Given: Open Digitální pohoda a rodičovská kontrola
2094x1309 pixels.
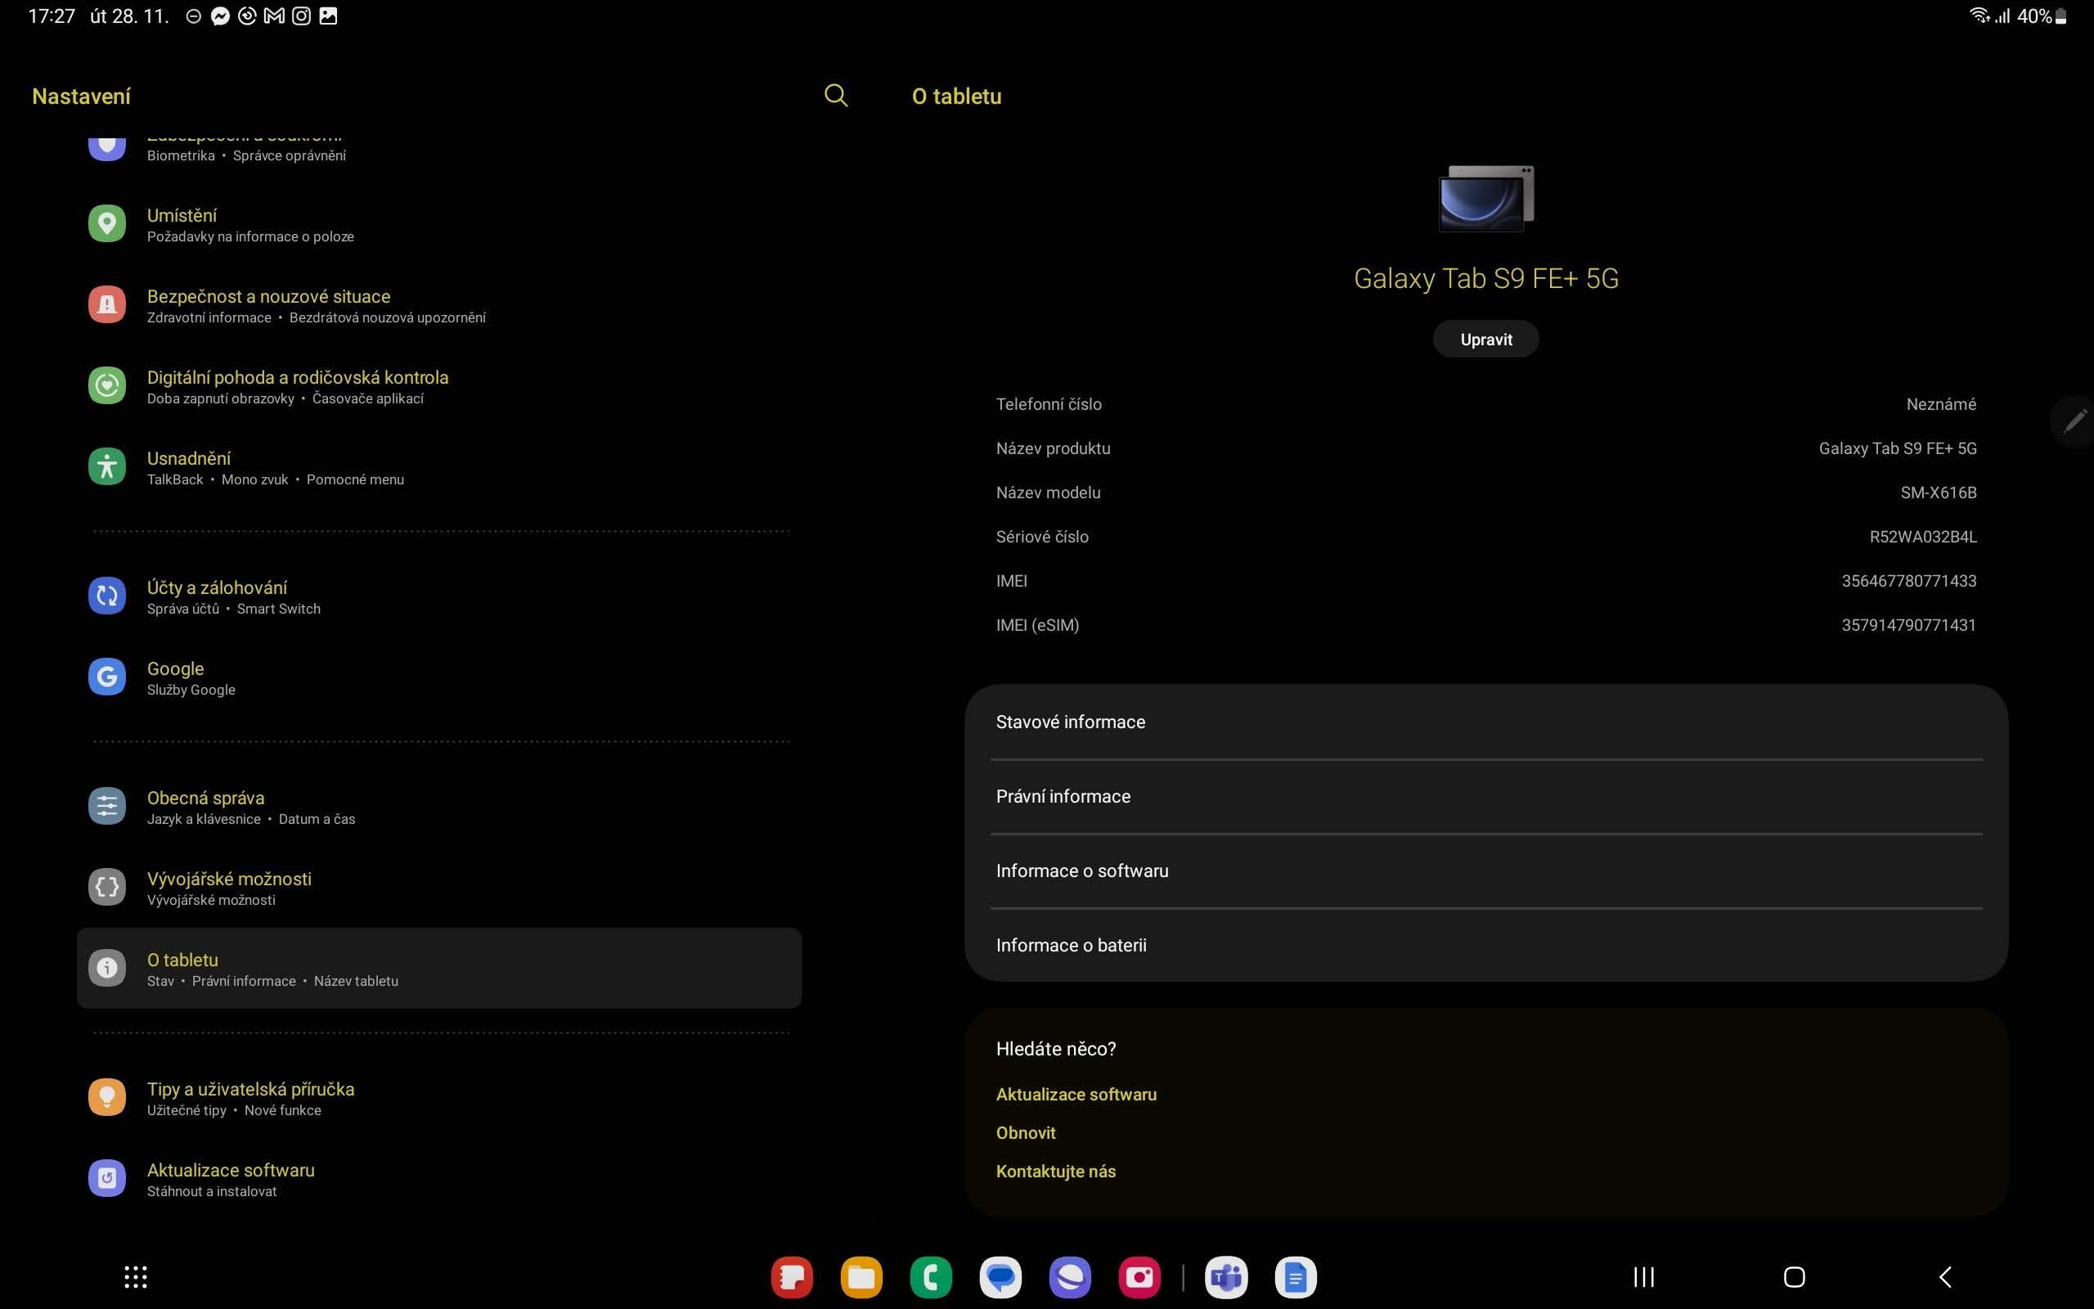Looking at the screenshot, I should coord(438,386).
